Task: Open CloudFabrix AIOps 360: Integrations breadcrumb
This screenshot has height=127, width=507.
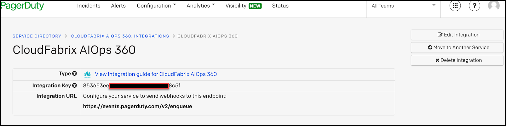Action: 120,36
